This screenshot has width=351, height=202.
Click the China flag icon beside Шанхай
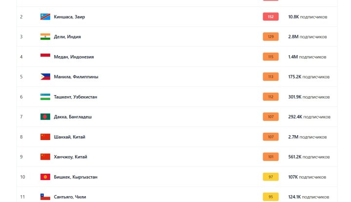pyautogui.click(x=45, y=137)
